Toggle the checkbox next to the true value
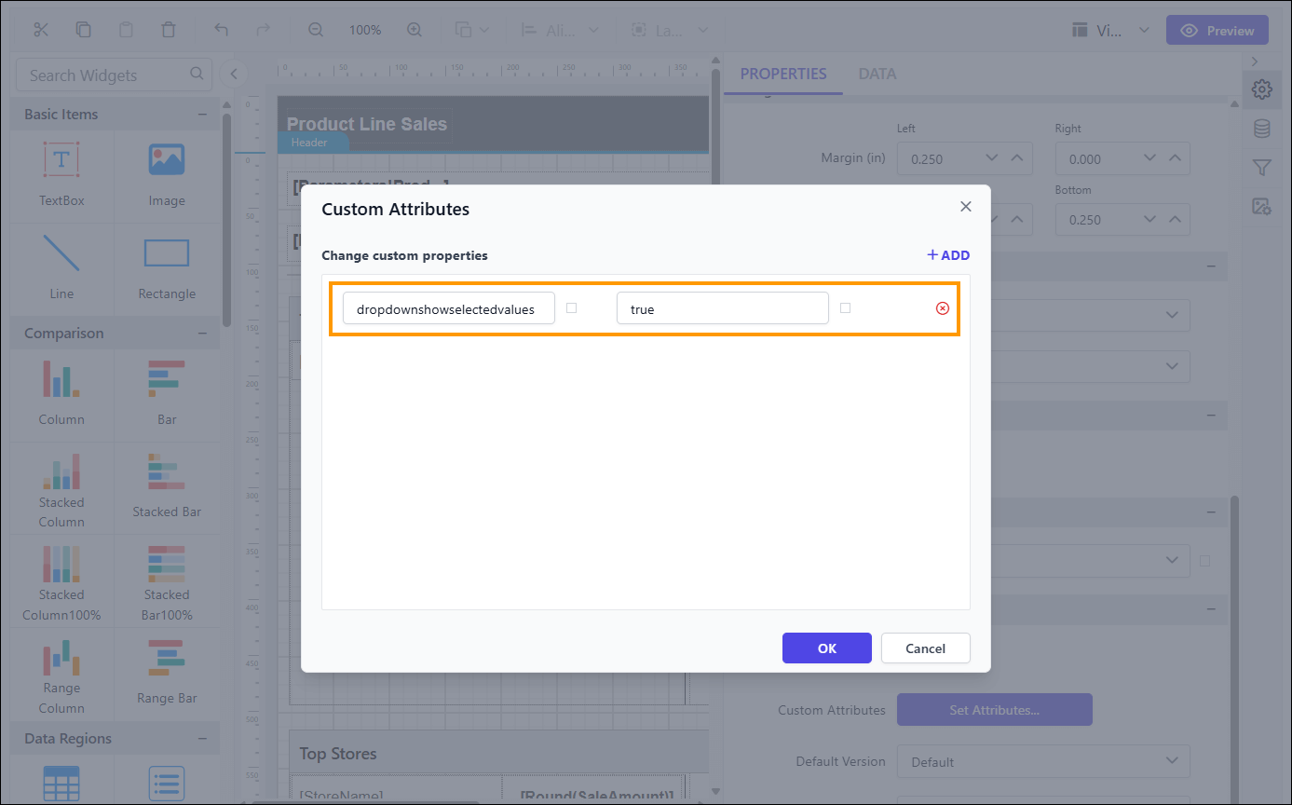 [x=846, y=307]
